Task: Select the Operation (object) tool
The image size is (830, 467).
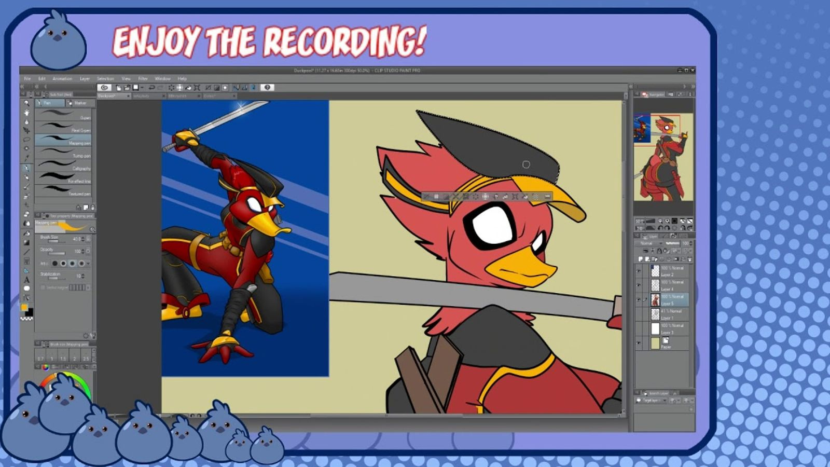Action: 26,121
